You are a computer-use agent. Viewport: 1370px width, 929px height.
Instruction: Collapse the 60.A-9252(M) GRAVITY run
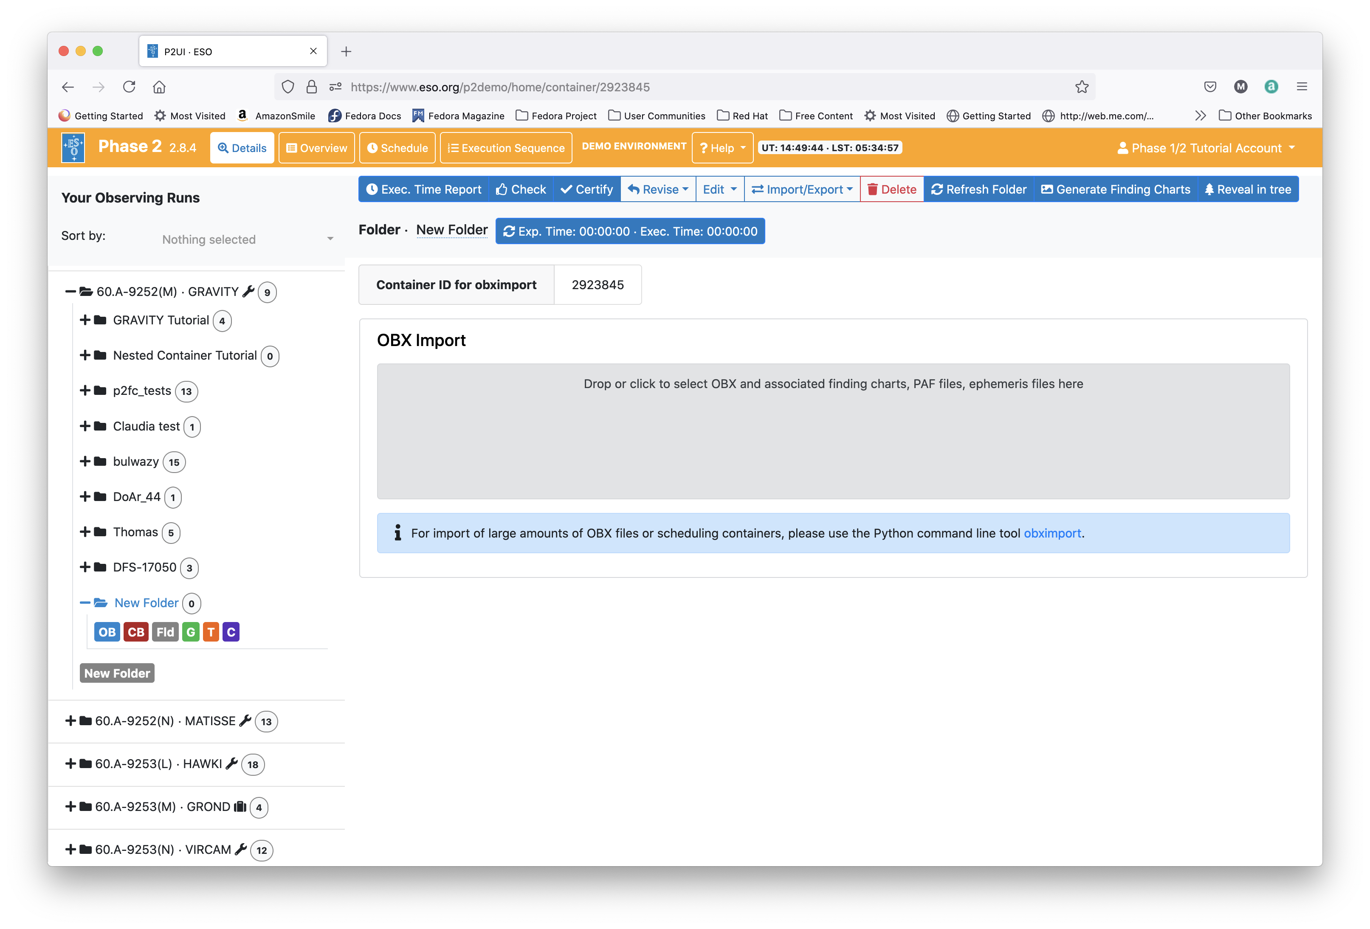[70, 292]
